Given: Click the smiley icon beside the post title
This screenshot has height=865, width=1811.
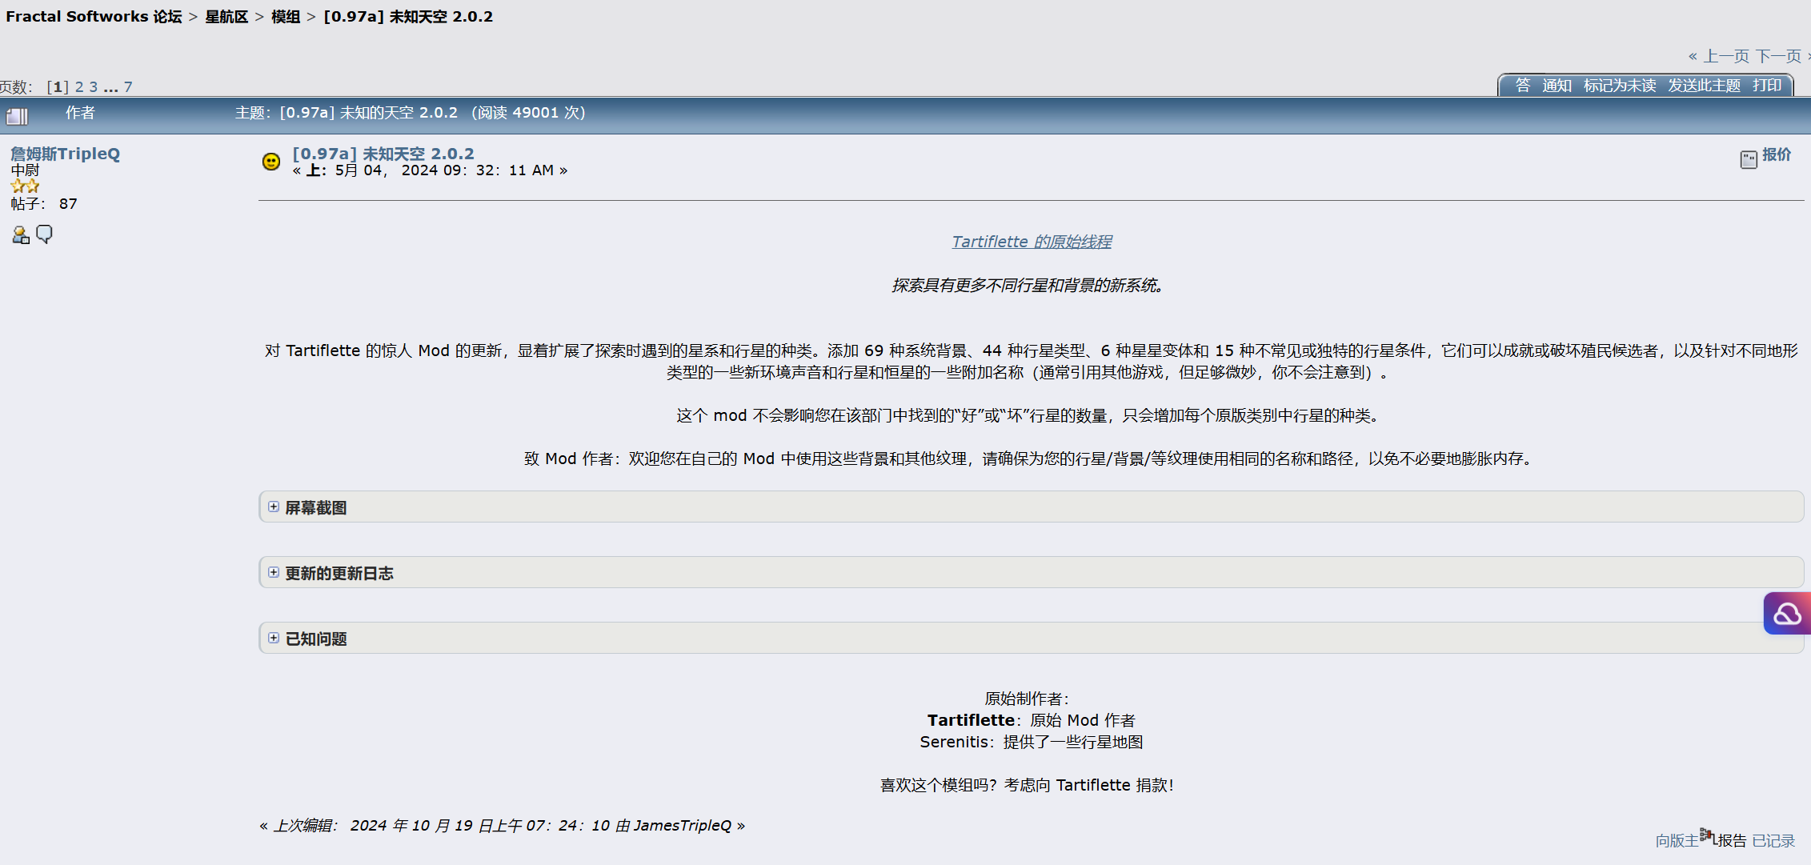Looking at the screenshot, I should coord(271,161).
